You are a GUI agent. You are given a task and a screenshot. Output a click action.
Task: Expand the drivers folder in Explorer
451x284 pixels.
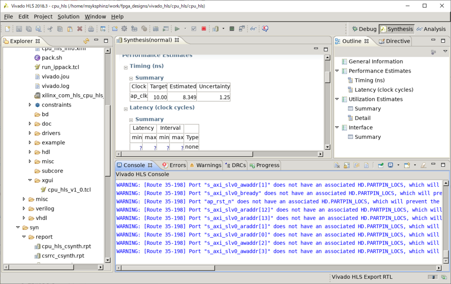[30, 133]
